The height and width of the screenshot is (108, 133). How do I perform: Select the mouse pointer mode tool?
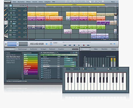(x=98, y=2)
